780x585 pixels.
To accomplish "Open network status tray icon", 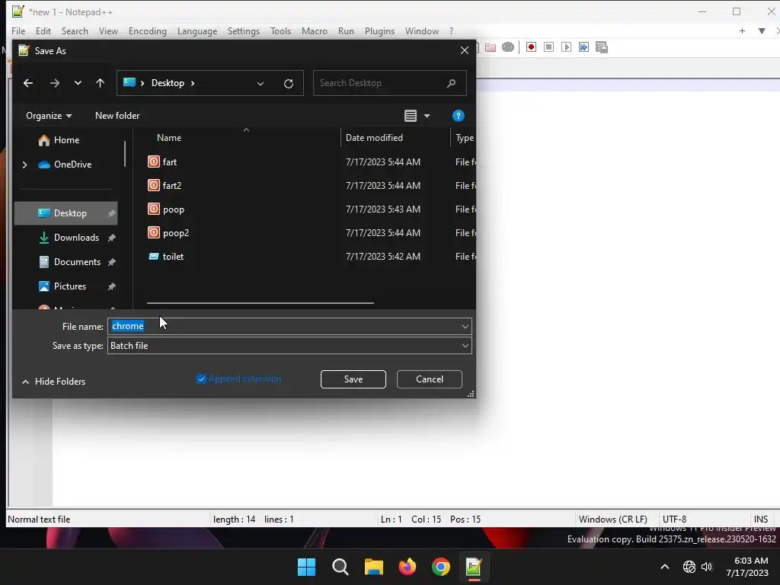I will click(x=689, y=567).
